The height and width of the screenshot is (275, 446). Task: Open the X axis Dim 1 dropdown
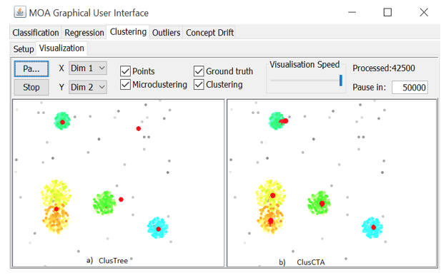pos(88,68)
